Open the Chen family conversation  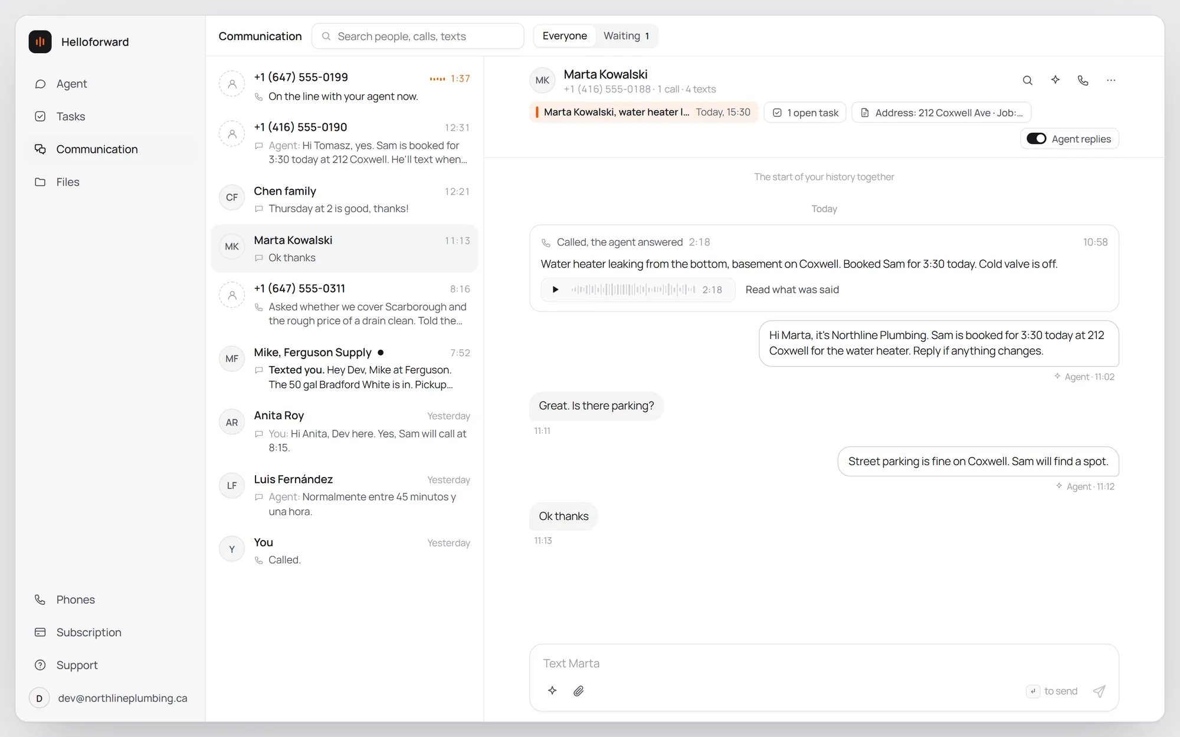pyautogui.click(x=345, y=199)
